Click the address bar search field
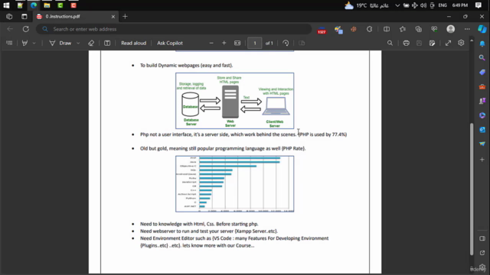This screenshot has height=275, width=490. [174, 29]
